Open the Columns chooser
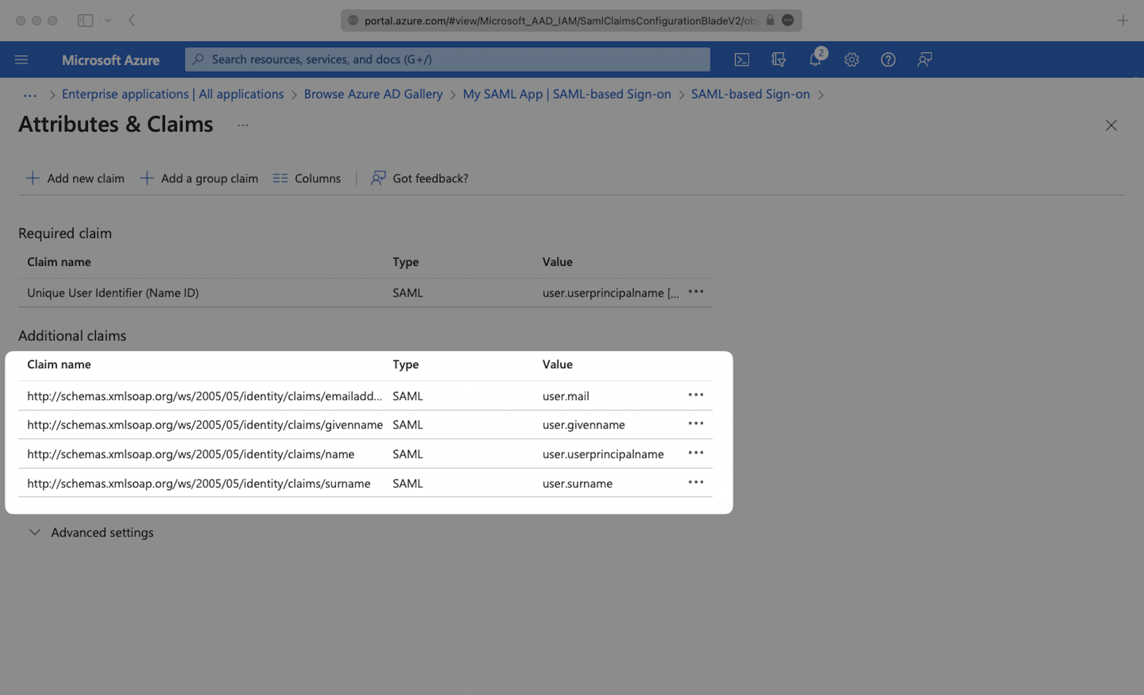This screenshot has height=695, width=1144. pos(307,178)
